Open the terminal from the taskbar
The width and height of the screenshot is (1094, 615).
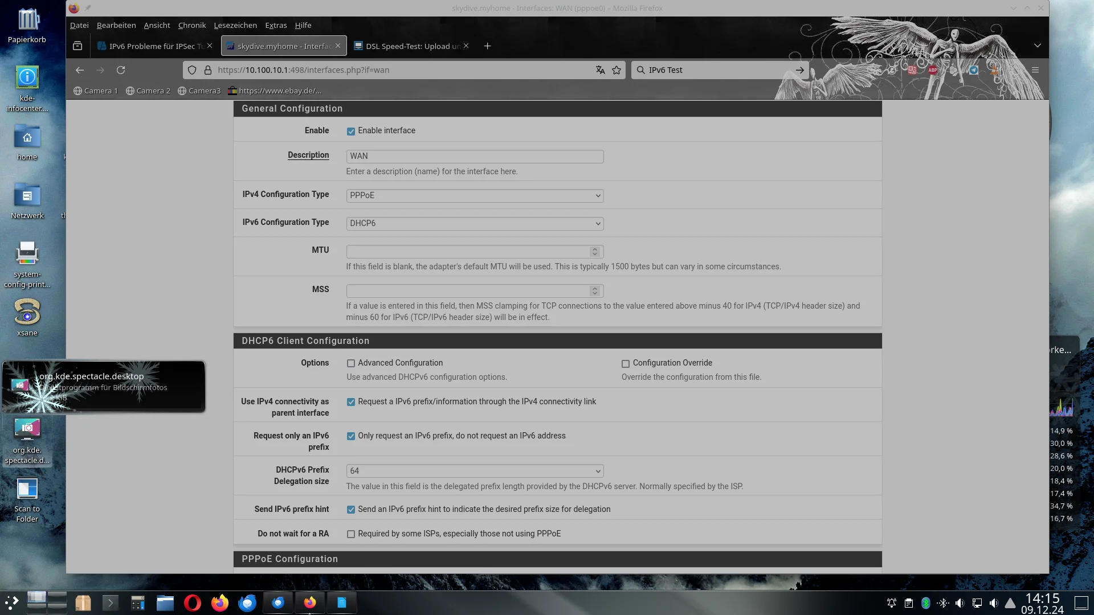[111, 602]
